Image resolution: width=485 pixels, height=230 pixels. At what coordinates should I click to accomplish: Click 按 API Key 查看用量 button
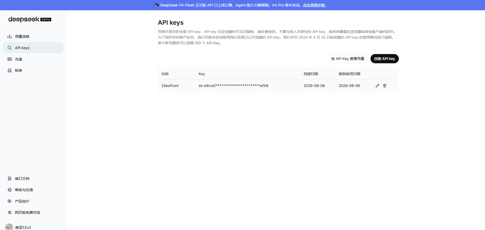tap(348, 59)
